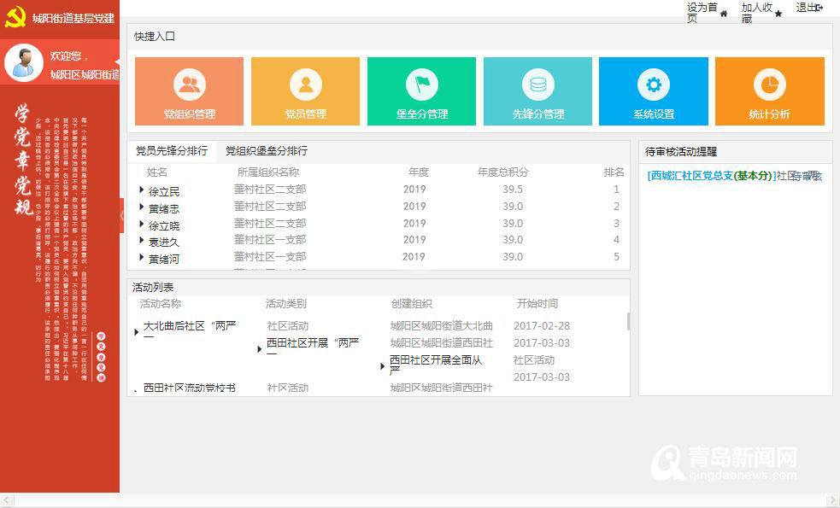This screenshot has width=840, height=508.
Task: Collapse the red sidebar with its arrow handle
Action: click(121, 216)
